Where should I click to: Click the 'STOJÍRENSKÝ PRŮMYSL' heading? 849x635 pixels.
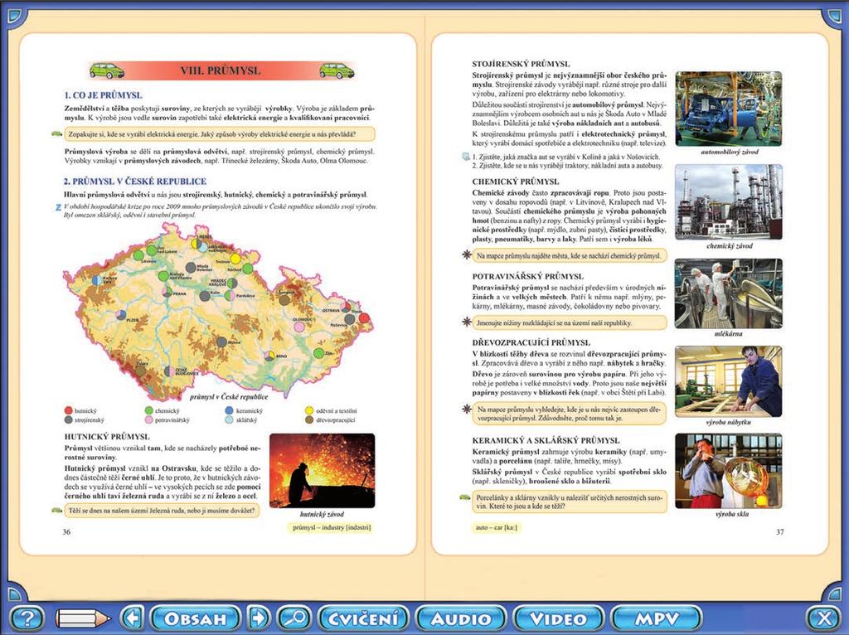click(521, 63)
